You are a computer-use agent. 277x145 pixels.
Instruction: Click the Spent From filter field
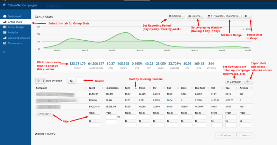click(x=94, y=117)
